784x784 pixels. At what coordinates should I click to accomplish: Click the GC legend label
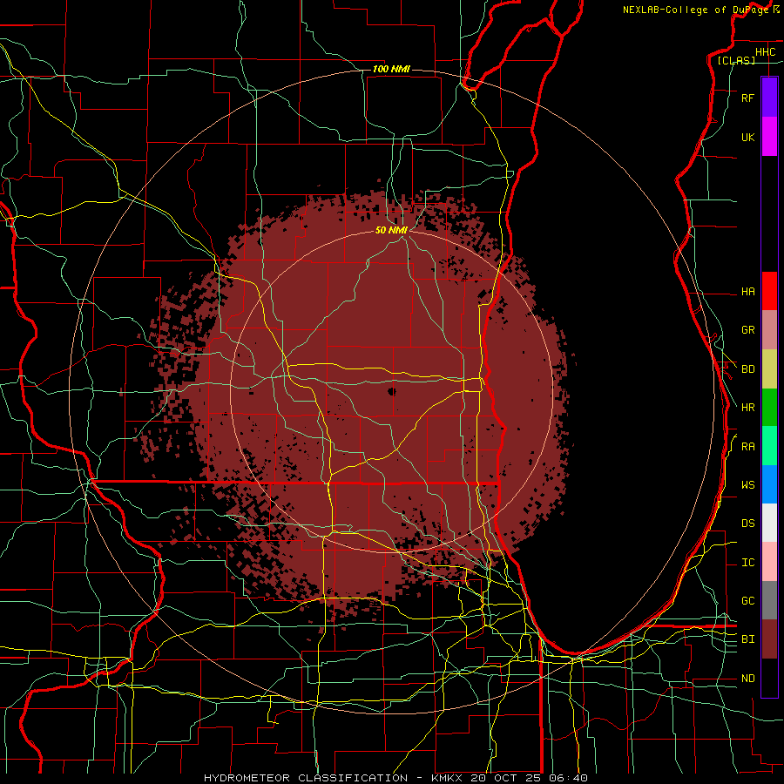tap(747, 601)
